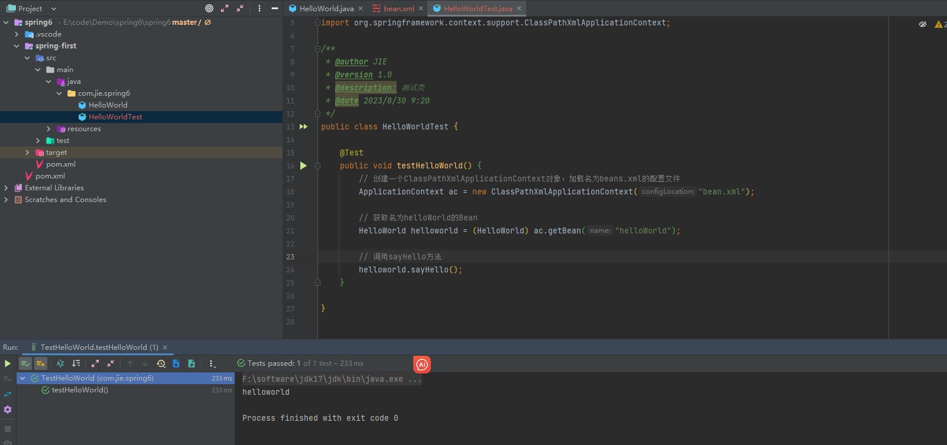Open test history clock icon
Image resolution: width=947 pixels, height=445 pixels.
coord(161,363)
